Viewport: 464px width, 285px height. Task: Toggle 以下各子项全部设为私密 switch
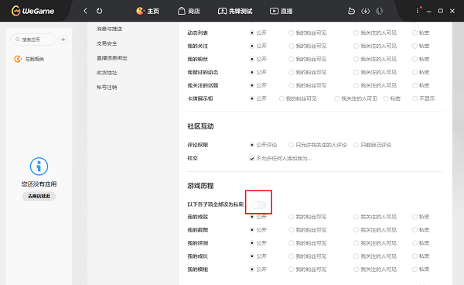pyautogui.click(x=258, y=204)
